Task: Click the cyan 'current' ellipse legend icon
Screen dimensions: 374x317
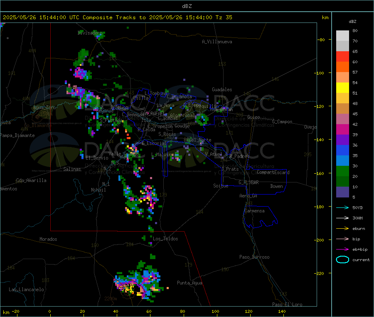Action: [x=342, y=260]
